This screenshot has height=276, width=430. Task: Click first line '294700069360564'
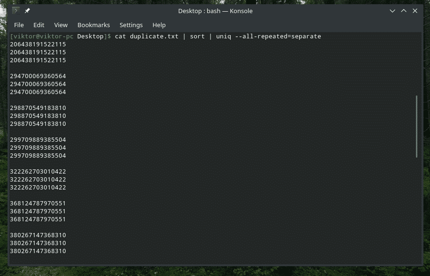38,76
